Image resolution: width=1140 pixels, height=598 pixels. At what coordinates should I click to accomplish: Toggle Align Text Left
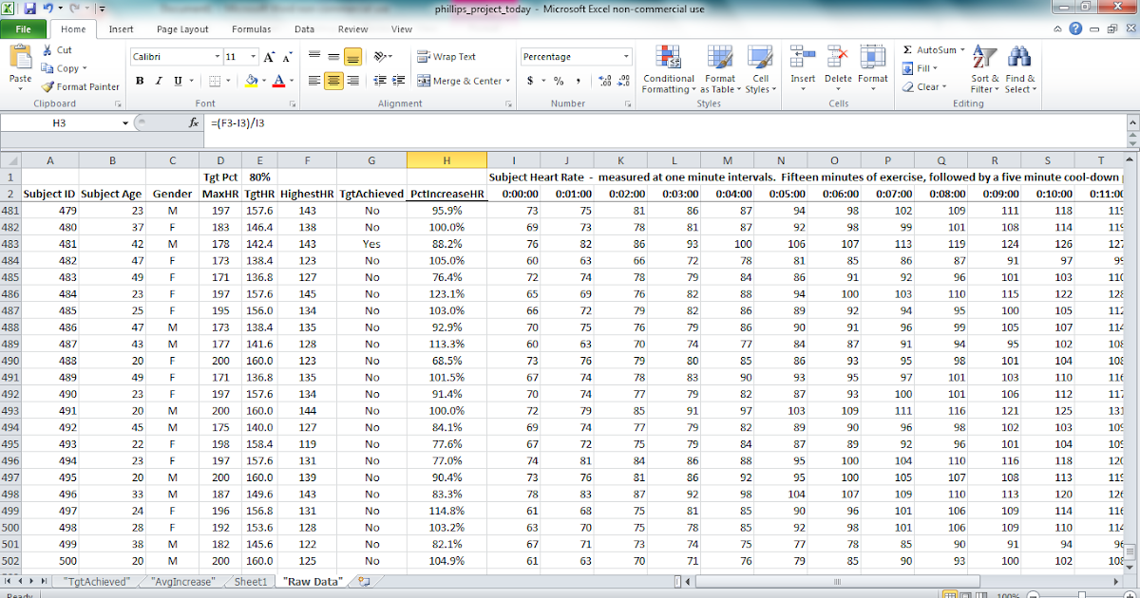click(315, 81)
